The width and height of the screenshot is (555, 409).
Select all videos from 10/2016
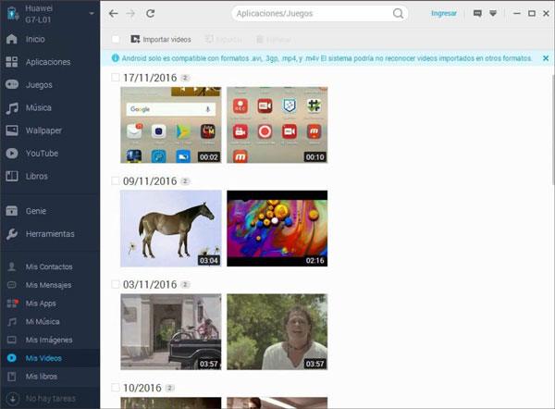[x=116, y=388]
